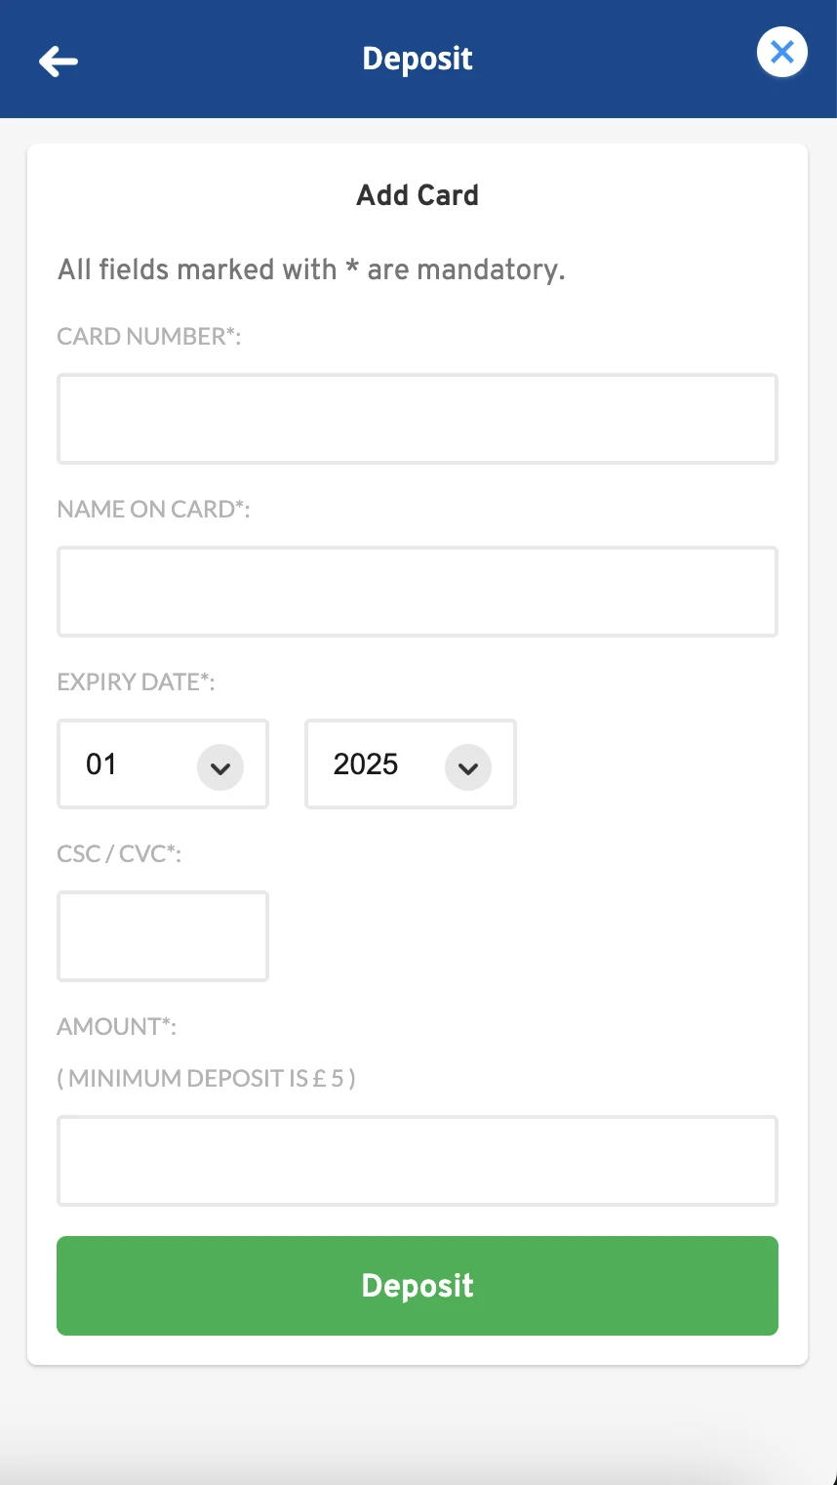Screen dimensions: 837x1485
Task: Click the month dropdown chevron arrow
Action: (x=220, y=767)
